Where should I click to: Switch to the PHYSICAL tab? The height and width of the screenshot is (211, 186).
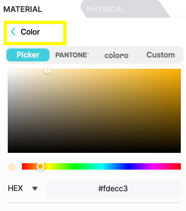pyautogui.click(x=106, y=9)
